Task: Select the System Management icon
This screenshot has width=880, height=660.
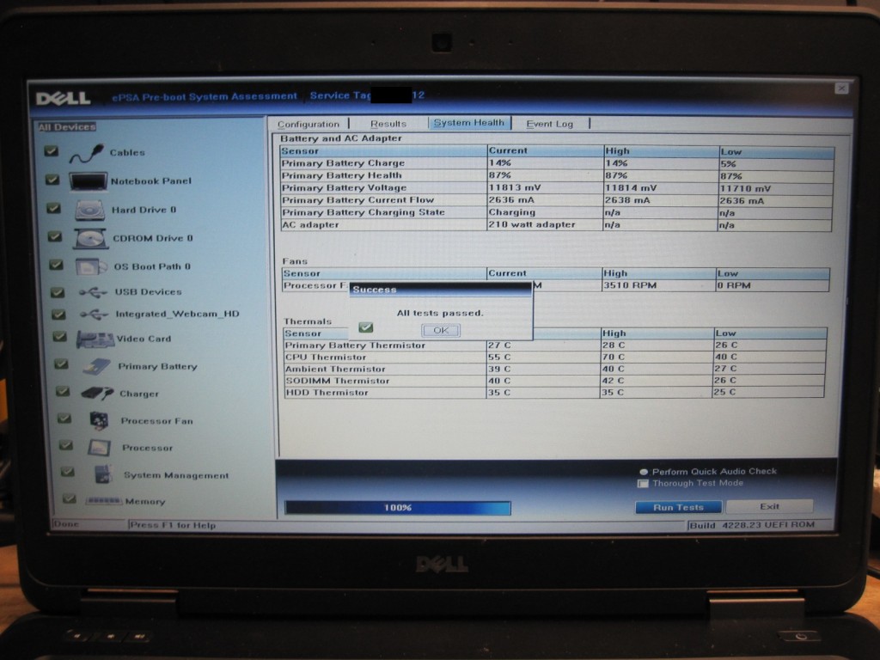Action: [x=104, y=474]
